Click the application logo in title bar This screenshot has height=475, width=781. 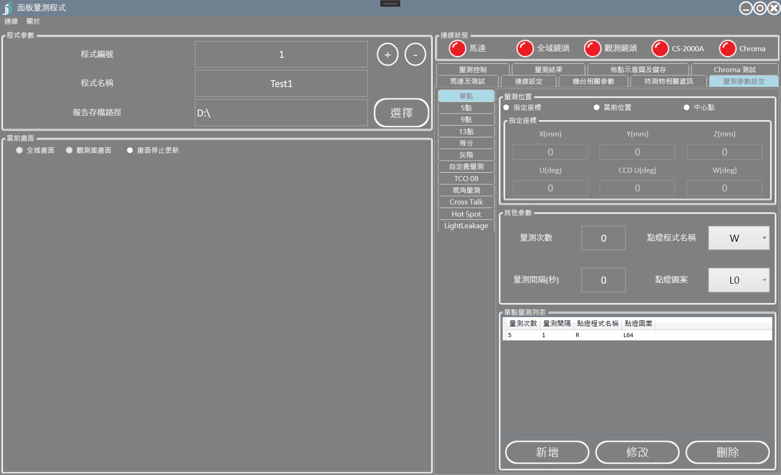[7, 8]
